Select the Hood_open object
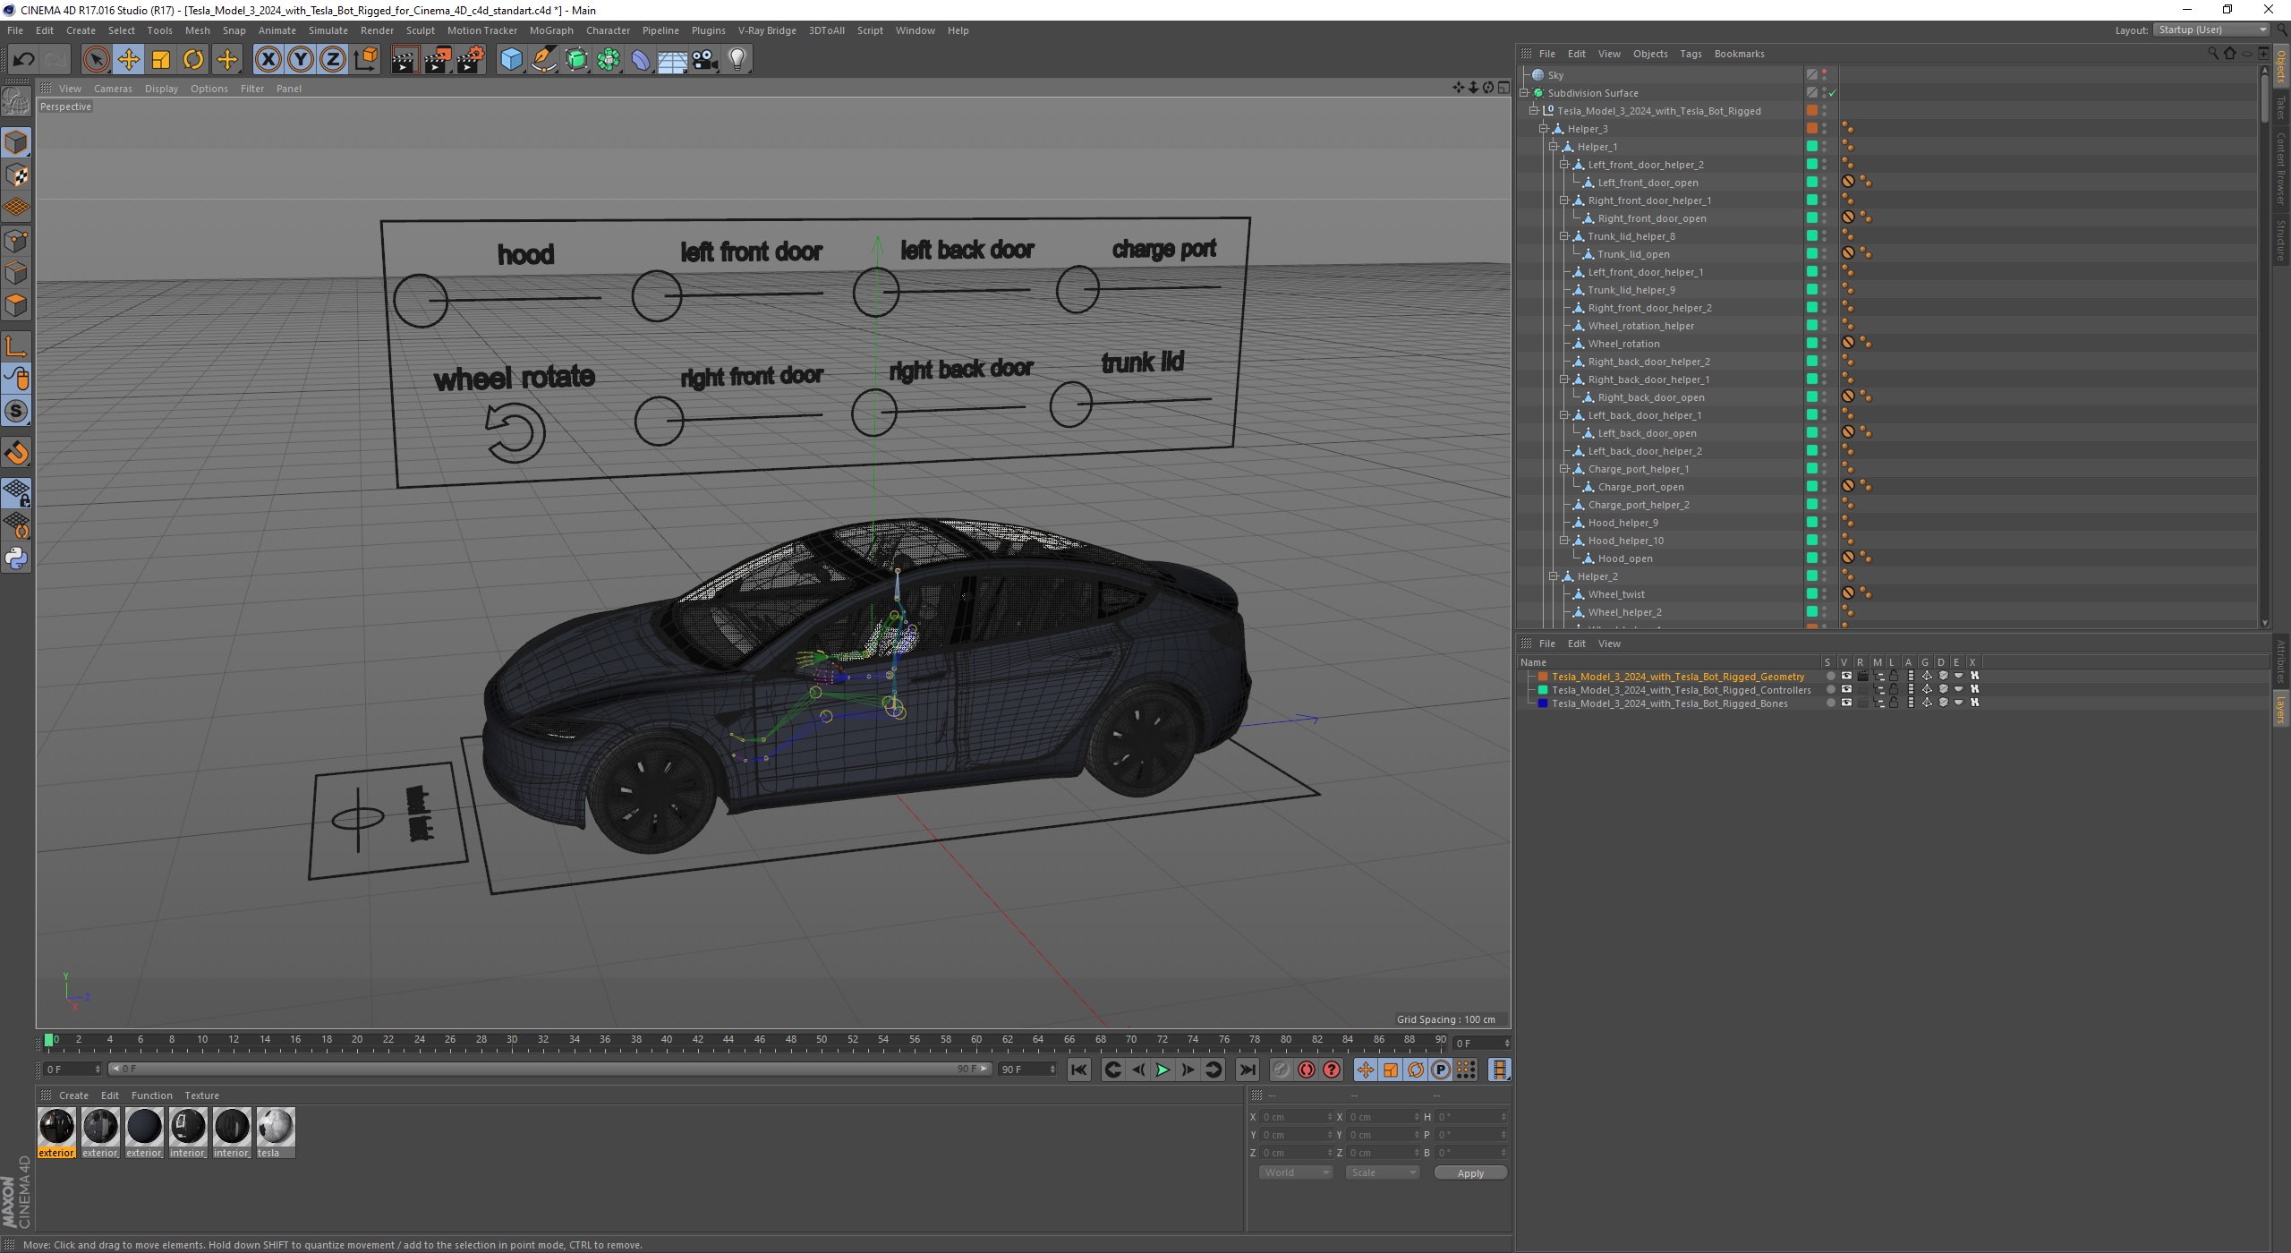 coord(1625,558)
